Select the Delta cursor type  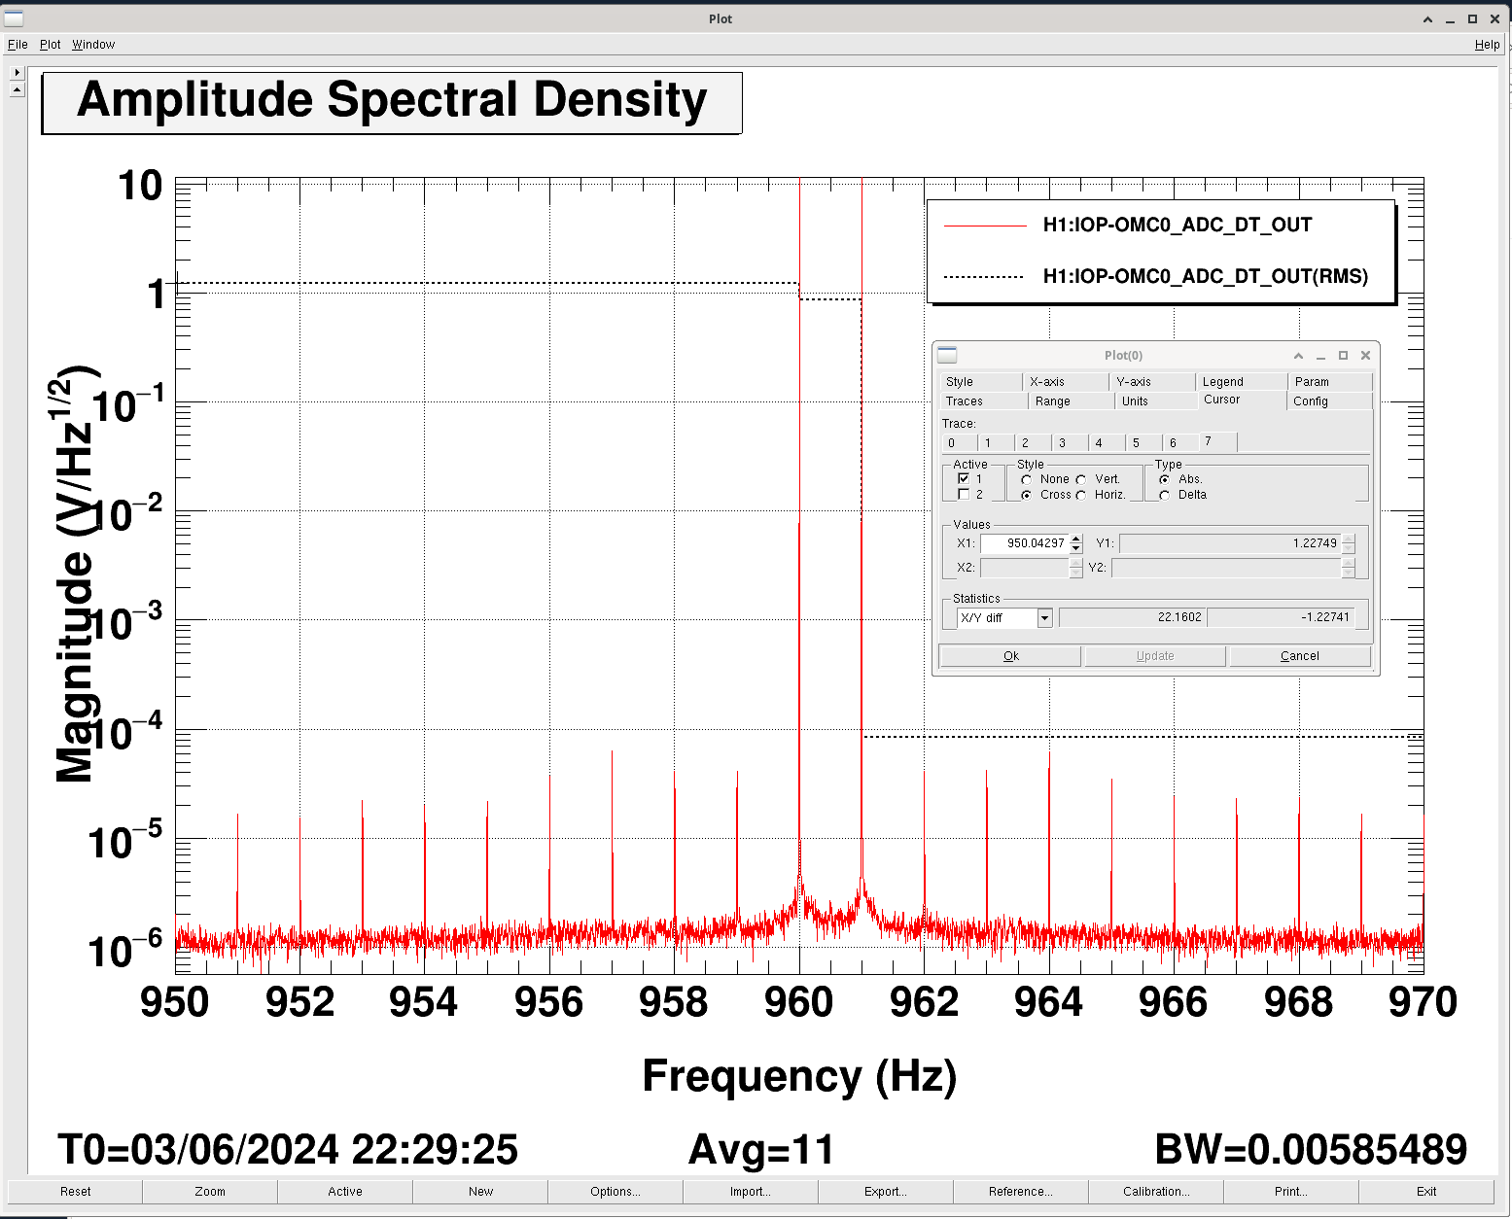coord(1164,496)
